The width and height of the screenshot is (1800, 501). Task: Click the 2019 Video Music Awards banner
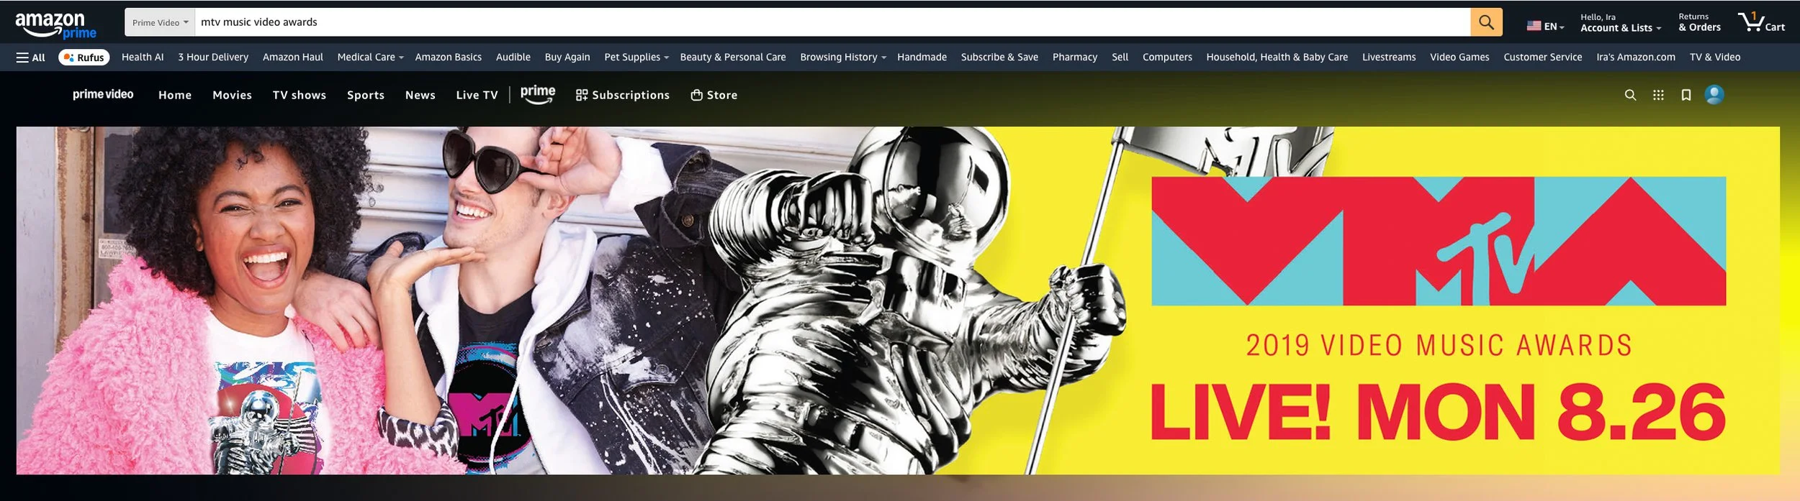coord(898,300)
